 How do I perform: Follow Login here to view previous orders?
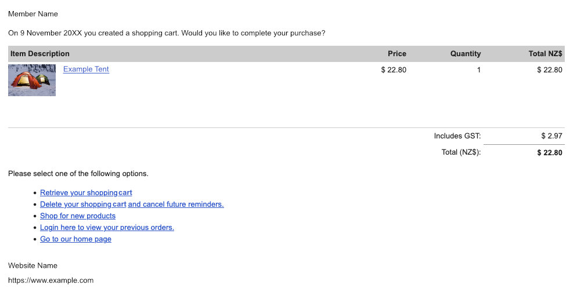(107, 228)
